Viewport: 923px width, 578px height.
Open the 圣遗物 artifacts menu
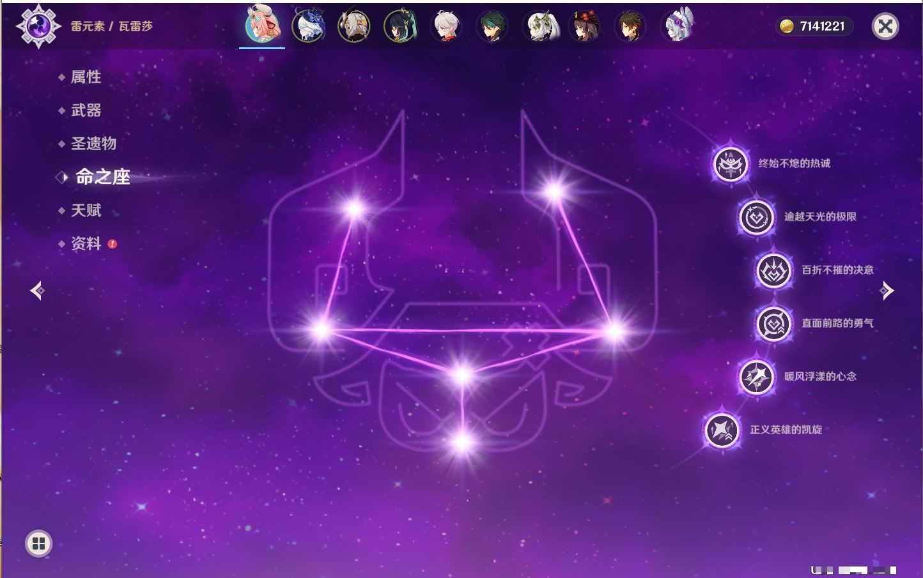(93, 144)
